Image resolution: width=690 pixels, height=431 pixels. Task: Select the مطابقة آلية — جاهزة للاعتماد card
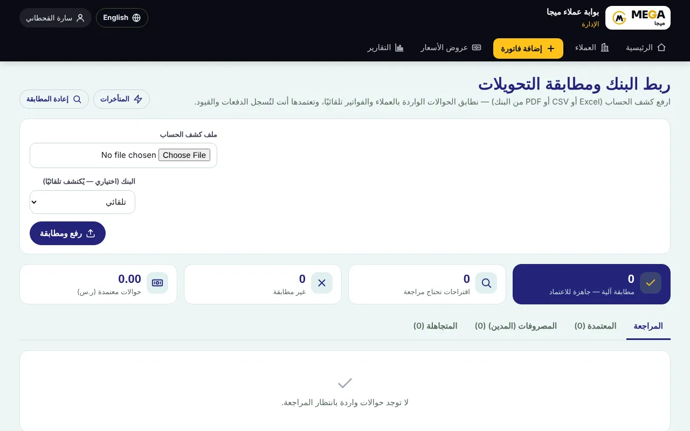(591, 284)
